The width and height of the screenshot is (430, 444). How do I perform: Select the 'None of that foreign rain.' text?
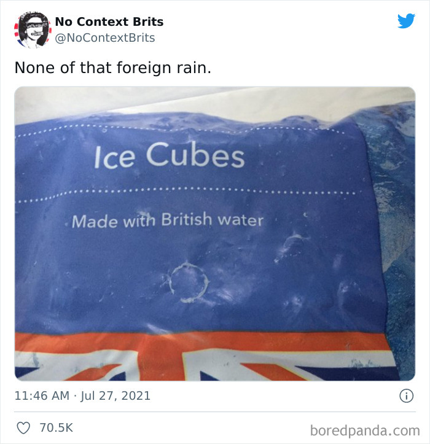(113, 68)
